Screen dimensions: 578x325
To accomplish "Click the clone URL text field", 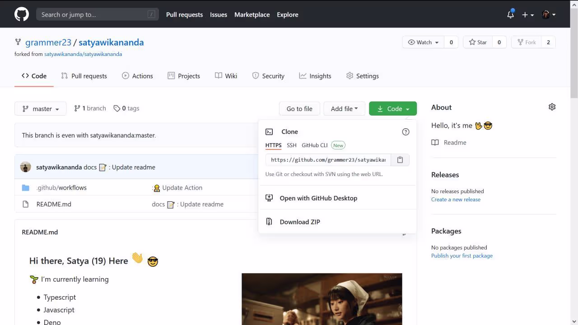I will (x=328, y=160).
